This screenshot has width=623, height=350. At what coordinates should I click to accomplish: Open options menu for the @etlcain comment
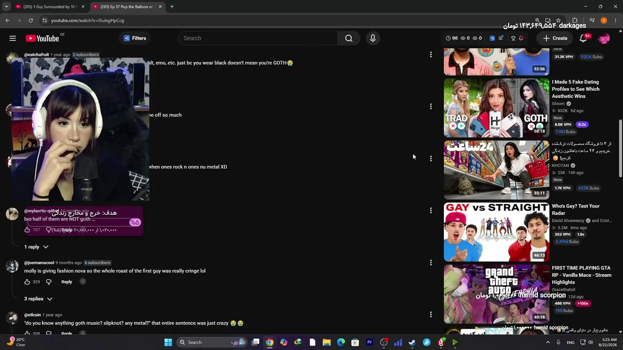pos(431,315)
